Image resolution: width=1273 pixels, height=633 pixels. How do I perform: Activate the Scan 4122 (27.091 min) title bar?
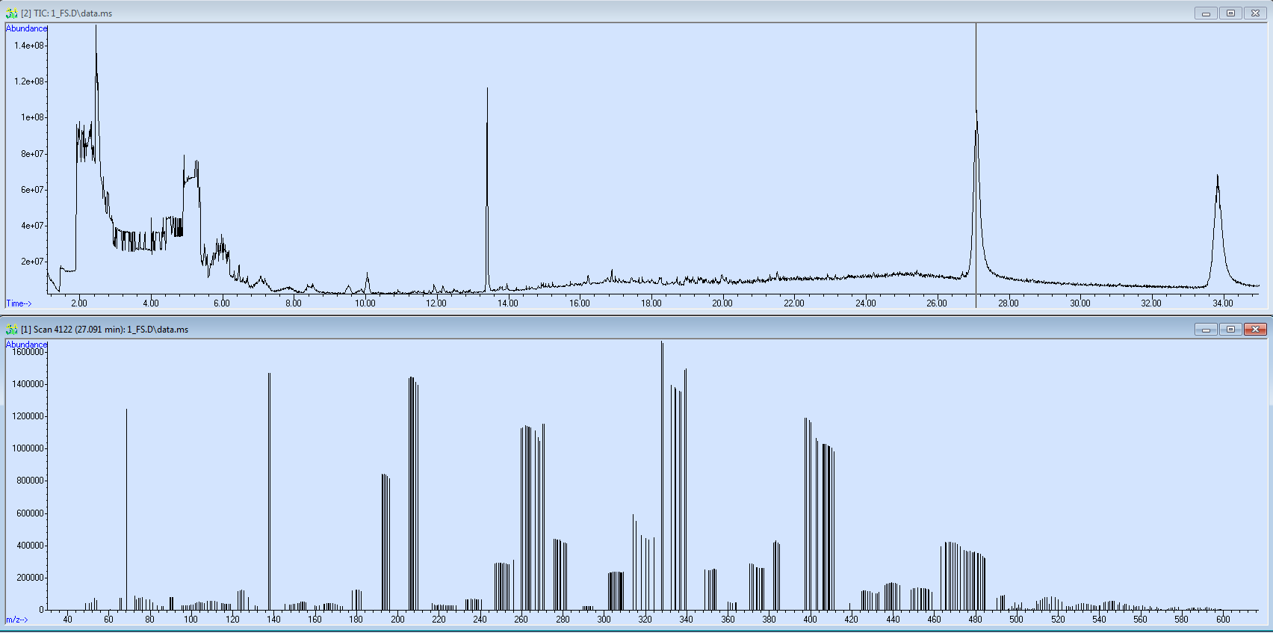tap(523, 330)
